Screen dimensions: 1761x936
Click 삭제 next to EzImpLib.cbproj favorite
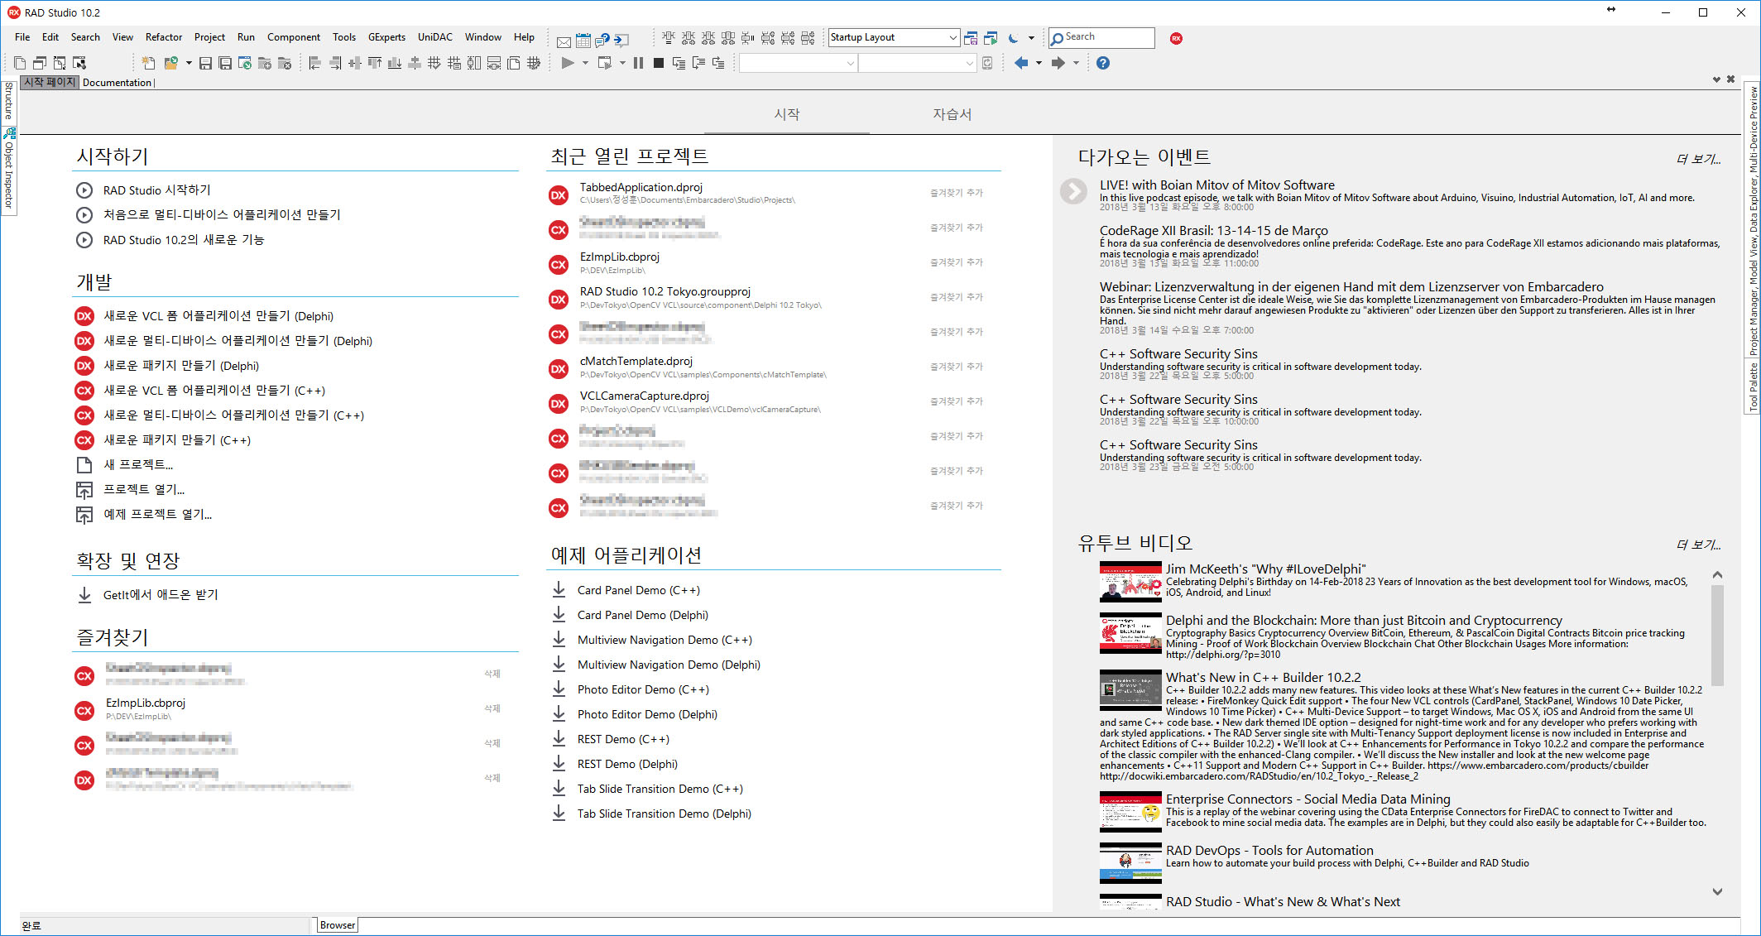(x=492, y=708)
